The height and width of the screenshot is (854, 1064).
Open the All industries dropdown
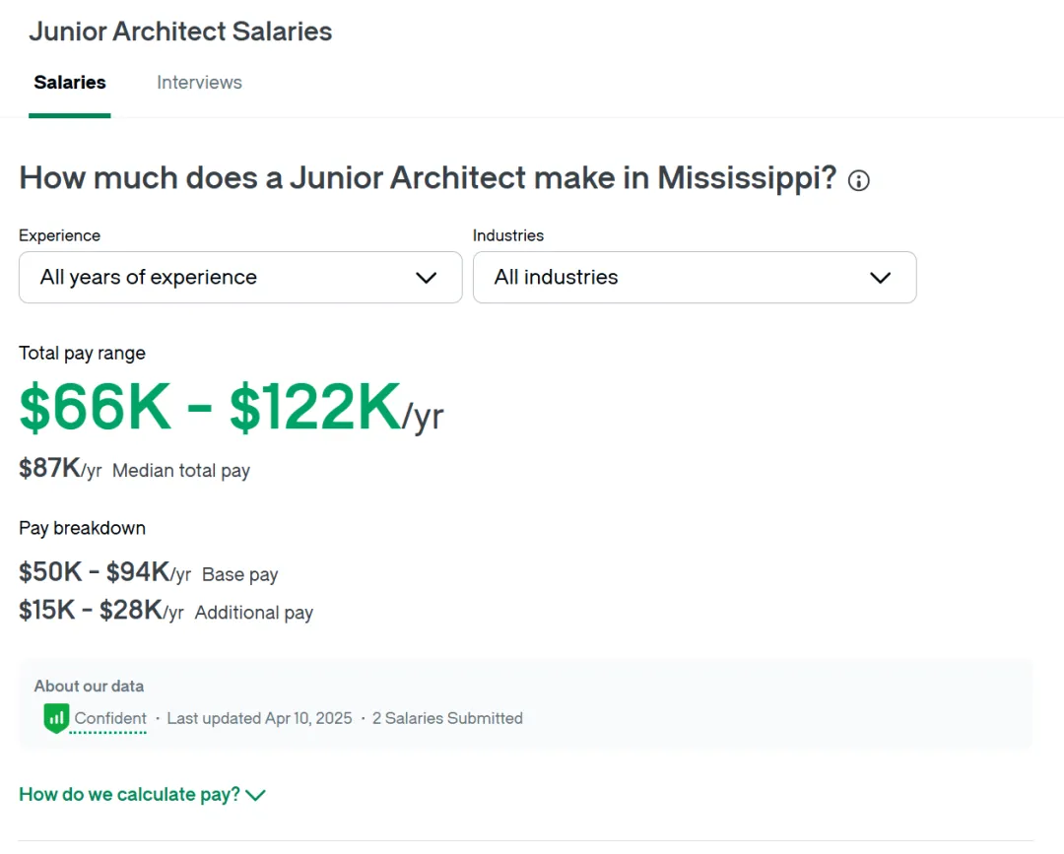(695, 278)
